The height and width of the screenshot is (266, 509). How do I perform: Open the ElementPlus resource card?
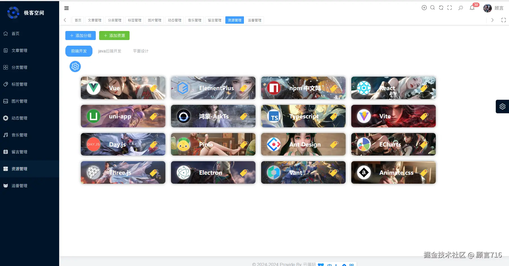213,88
